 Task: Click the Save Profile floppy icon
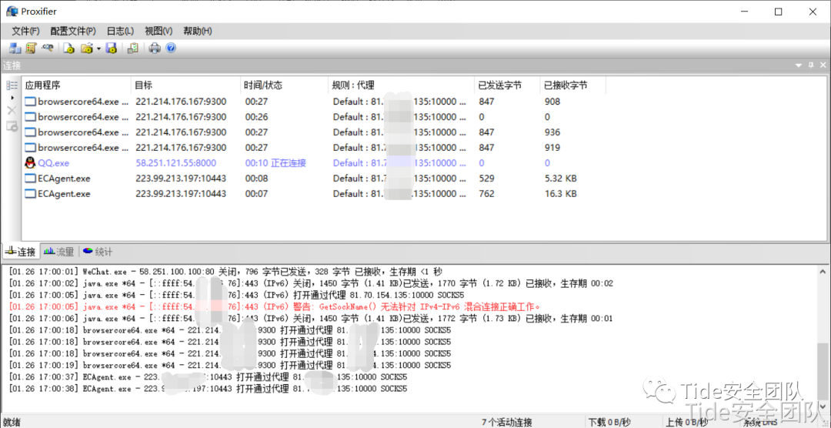(x=111, y=48)
